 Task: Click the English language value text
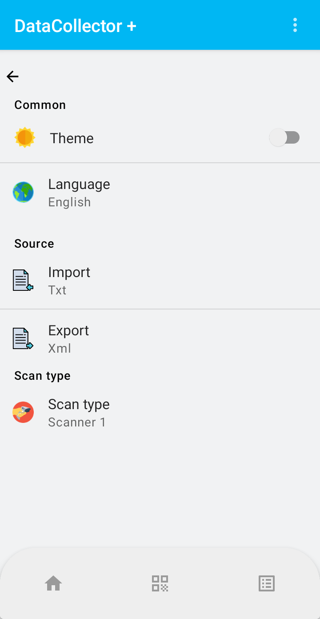click(69, 202)
